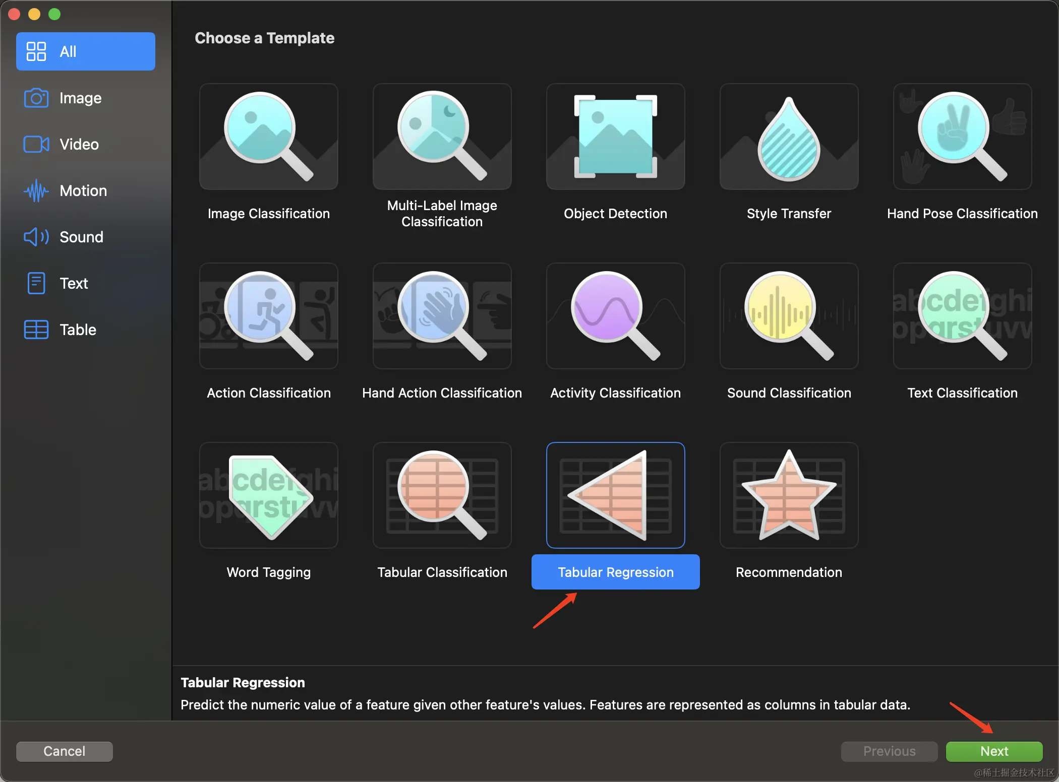This screenshot has height=782, width=1059.
Task: Filter templates by Image category
Action: pos(80,98)
